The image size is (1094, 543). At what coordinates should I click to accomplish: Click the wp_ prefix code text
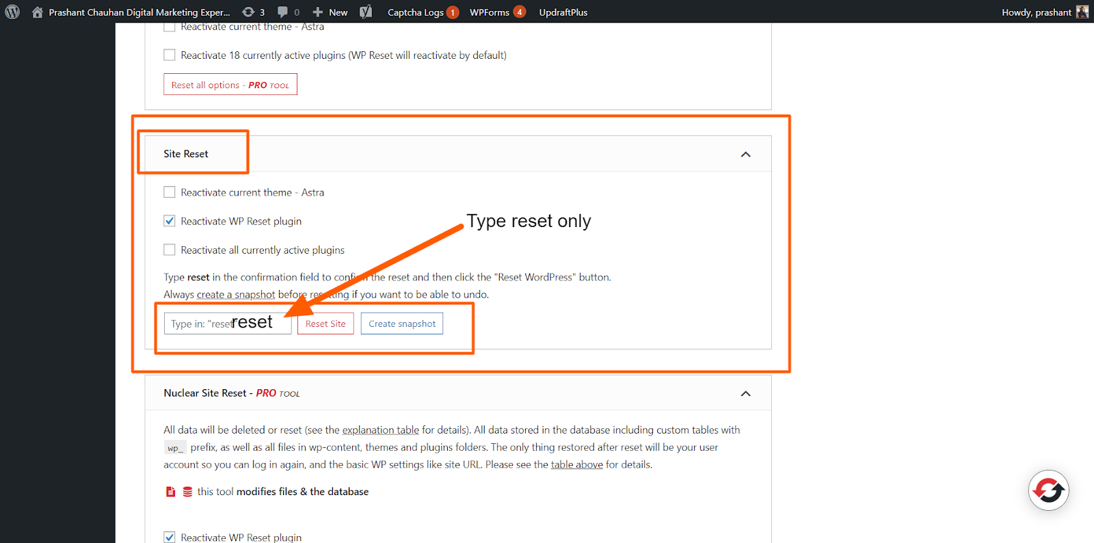175,448
